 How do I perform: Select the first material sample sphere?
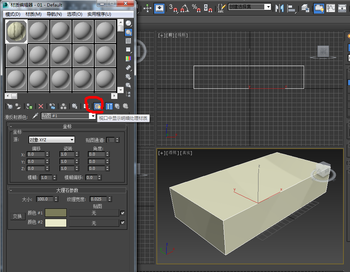pos(16,31)
